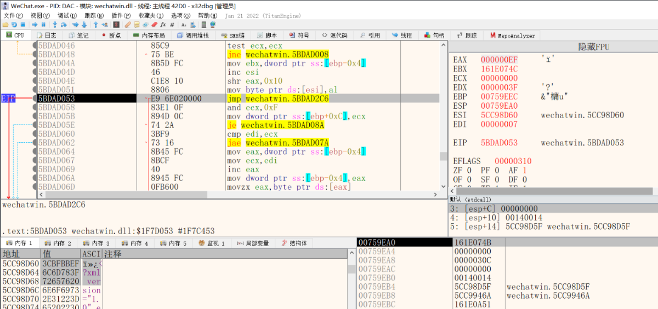Step over with the toolbar icon
Viewport: 658px width, 309px height.
(64, 25)
